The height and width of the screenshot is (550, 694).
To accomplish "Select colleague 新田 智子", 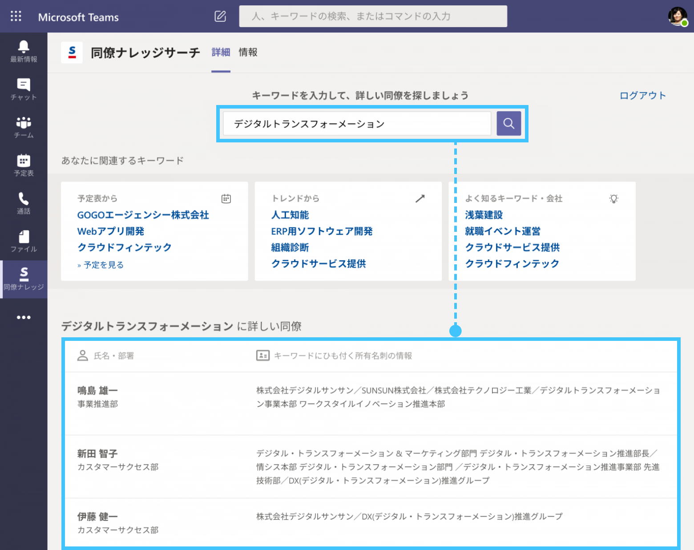I will click(97, 454).
